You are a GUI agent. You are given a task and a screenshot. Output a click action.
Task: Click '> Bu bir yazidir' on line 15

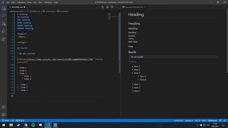click(26, 54)
